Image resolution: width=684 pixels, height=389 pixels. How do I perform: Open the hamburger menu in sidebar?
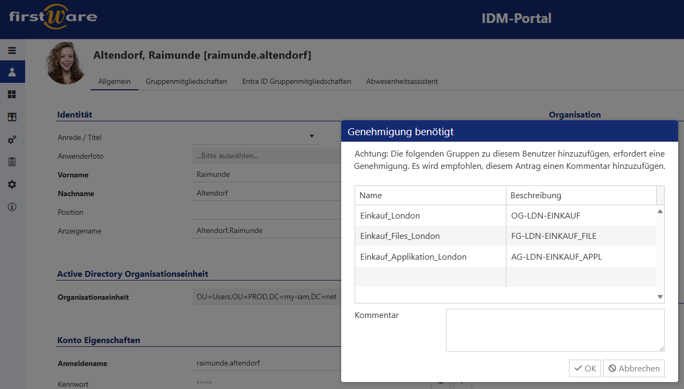[x=12, y=51]
